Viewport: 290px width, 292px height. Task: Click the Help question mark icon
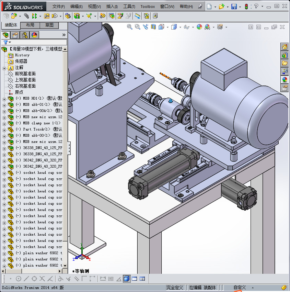click(x=256, y=6)
